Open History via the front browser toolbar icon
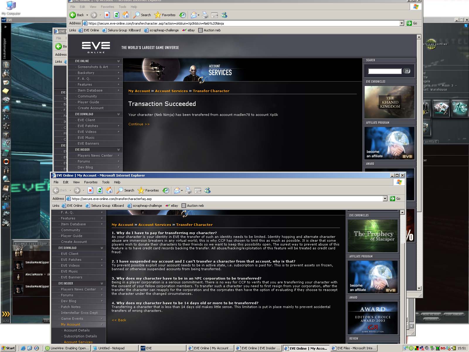Image resolution: width=469 pixels, height=352 pixels. point(166,190)
